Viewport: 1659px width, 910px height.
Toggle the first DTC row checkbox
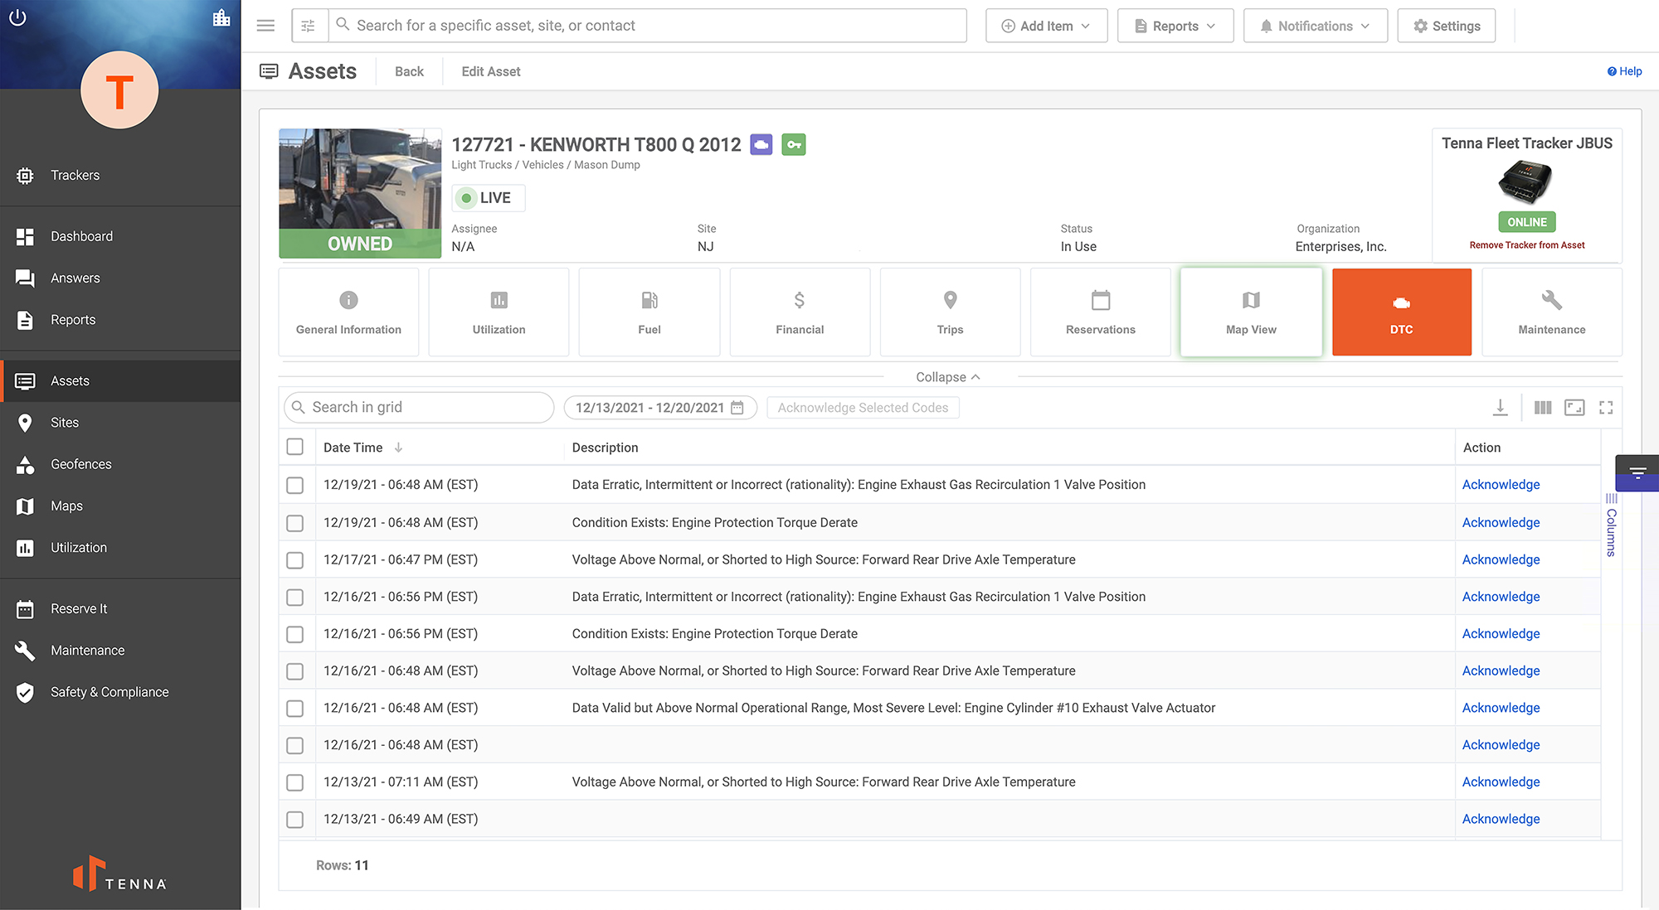pyautogui.click(x=295, y=484)
